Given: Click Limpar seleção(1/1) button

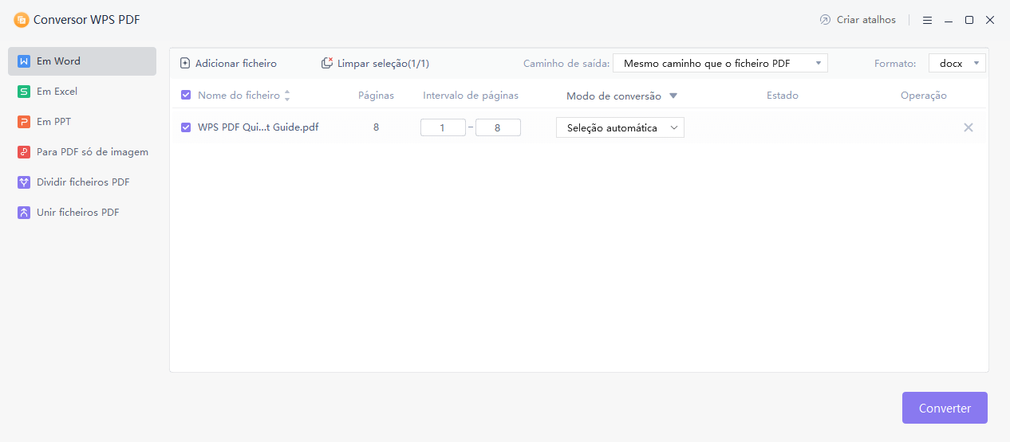Looking at the screenshot, I should pyautogui.click(x=375, y=63).
